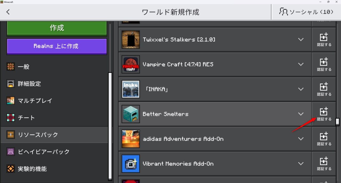
Task: Expand Vibrant Memories Add-On details
Action: (301, 164)
